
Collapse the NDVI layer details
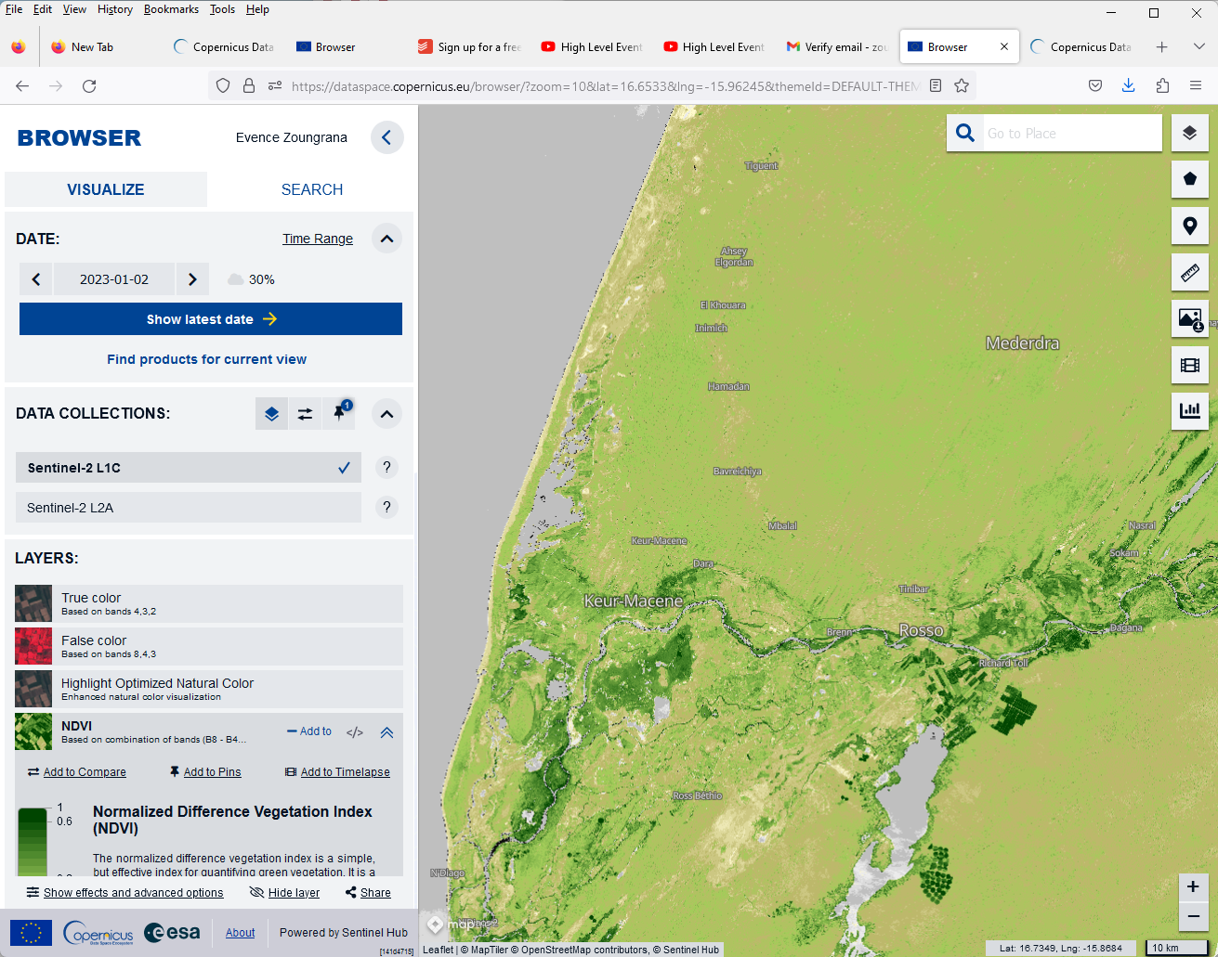click(386, 732)
